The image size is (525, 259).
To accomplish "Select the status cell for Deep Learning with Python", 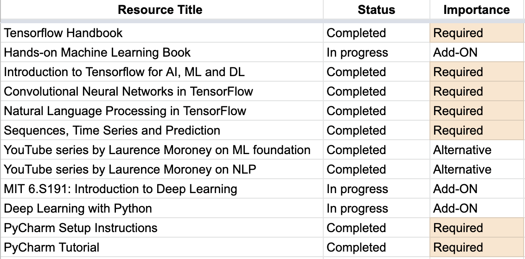I will coord(357,208).
